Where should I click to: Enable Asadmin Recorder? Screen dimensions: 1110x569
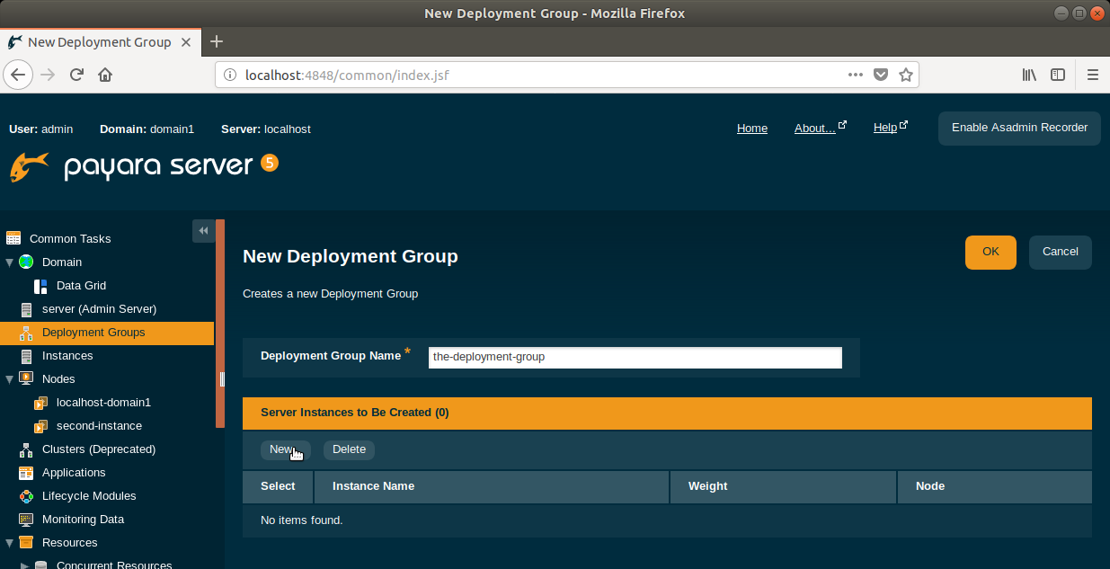tap(1019, 128)
